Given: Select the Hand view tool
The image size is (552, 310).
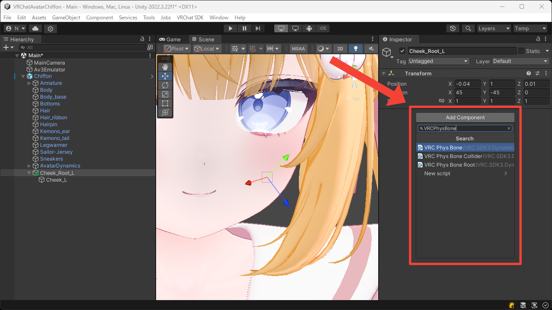Looking at the screenshot, I should click(x=165, y=67).
